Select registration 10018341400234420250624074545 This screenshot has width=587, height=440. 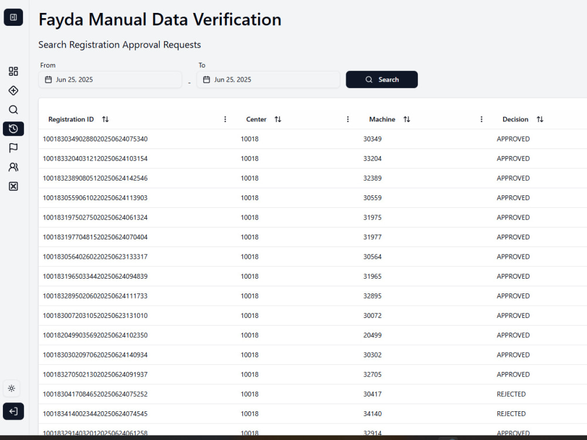point(95,414)
